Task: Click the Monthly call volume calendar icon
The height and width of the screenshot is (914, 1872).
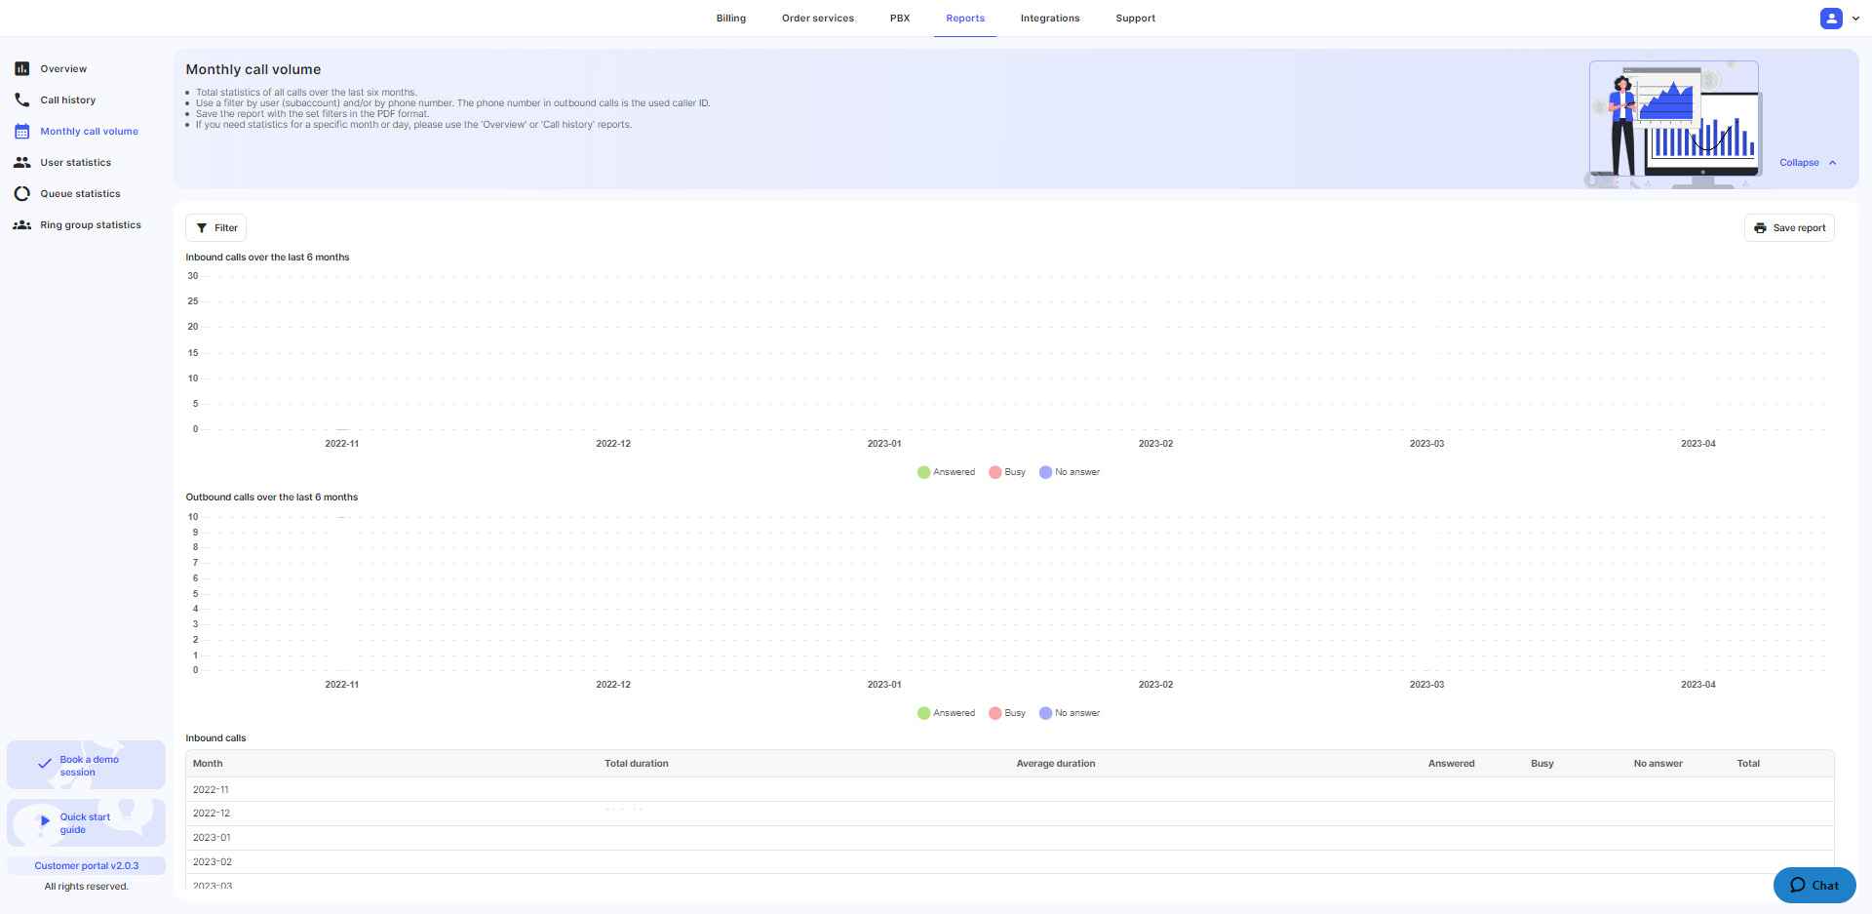Action: click(x=21, y=131)
